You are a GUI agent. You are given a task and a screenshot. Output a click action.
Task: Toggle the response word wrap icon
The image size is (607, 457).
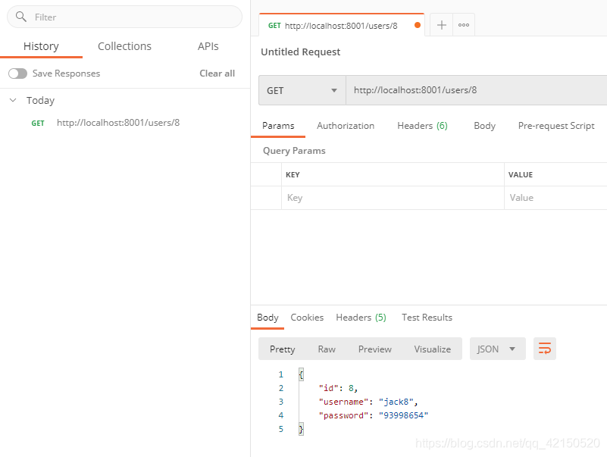click(x=544, y=349)
